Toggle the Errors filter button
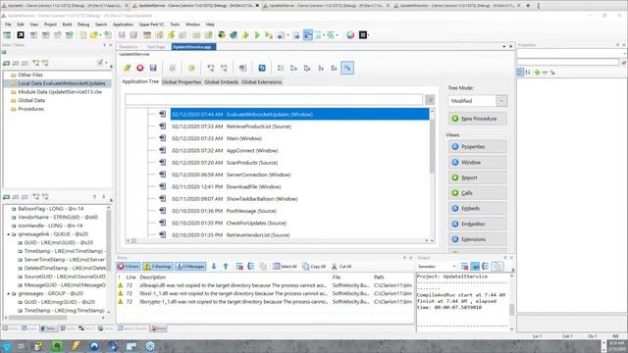The image size is (628, 353). point(129,267)
